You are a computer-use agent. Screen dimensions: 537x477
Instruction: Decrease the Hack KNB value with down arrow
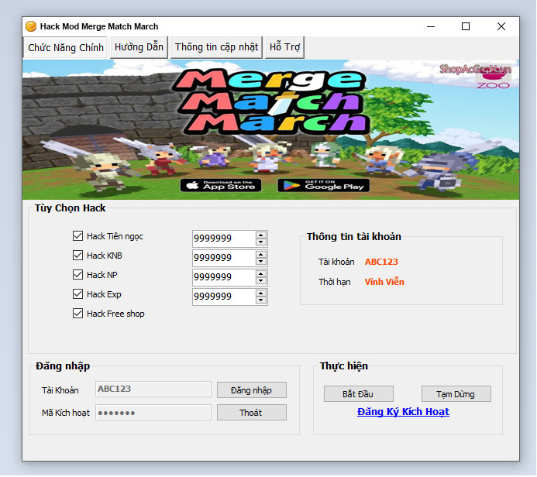(x=261, y=262)
